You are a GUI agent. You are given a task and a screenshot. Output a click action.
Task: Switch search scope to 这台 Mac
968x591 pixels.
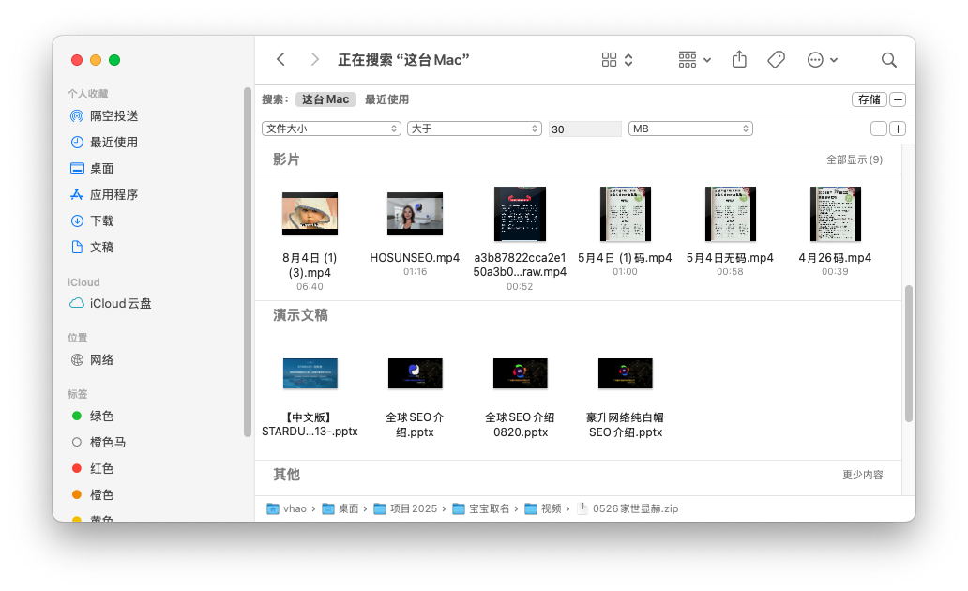tap(325, 99)
